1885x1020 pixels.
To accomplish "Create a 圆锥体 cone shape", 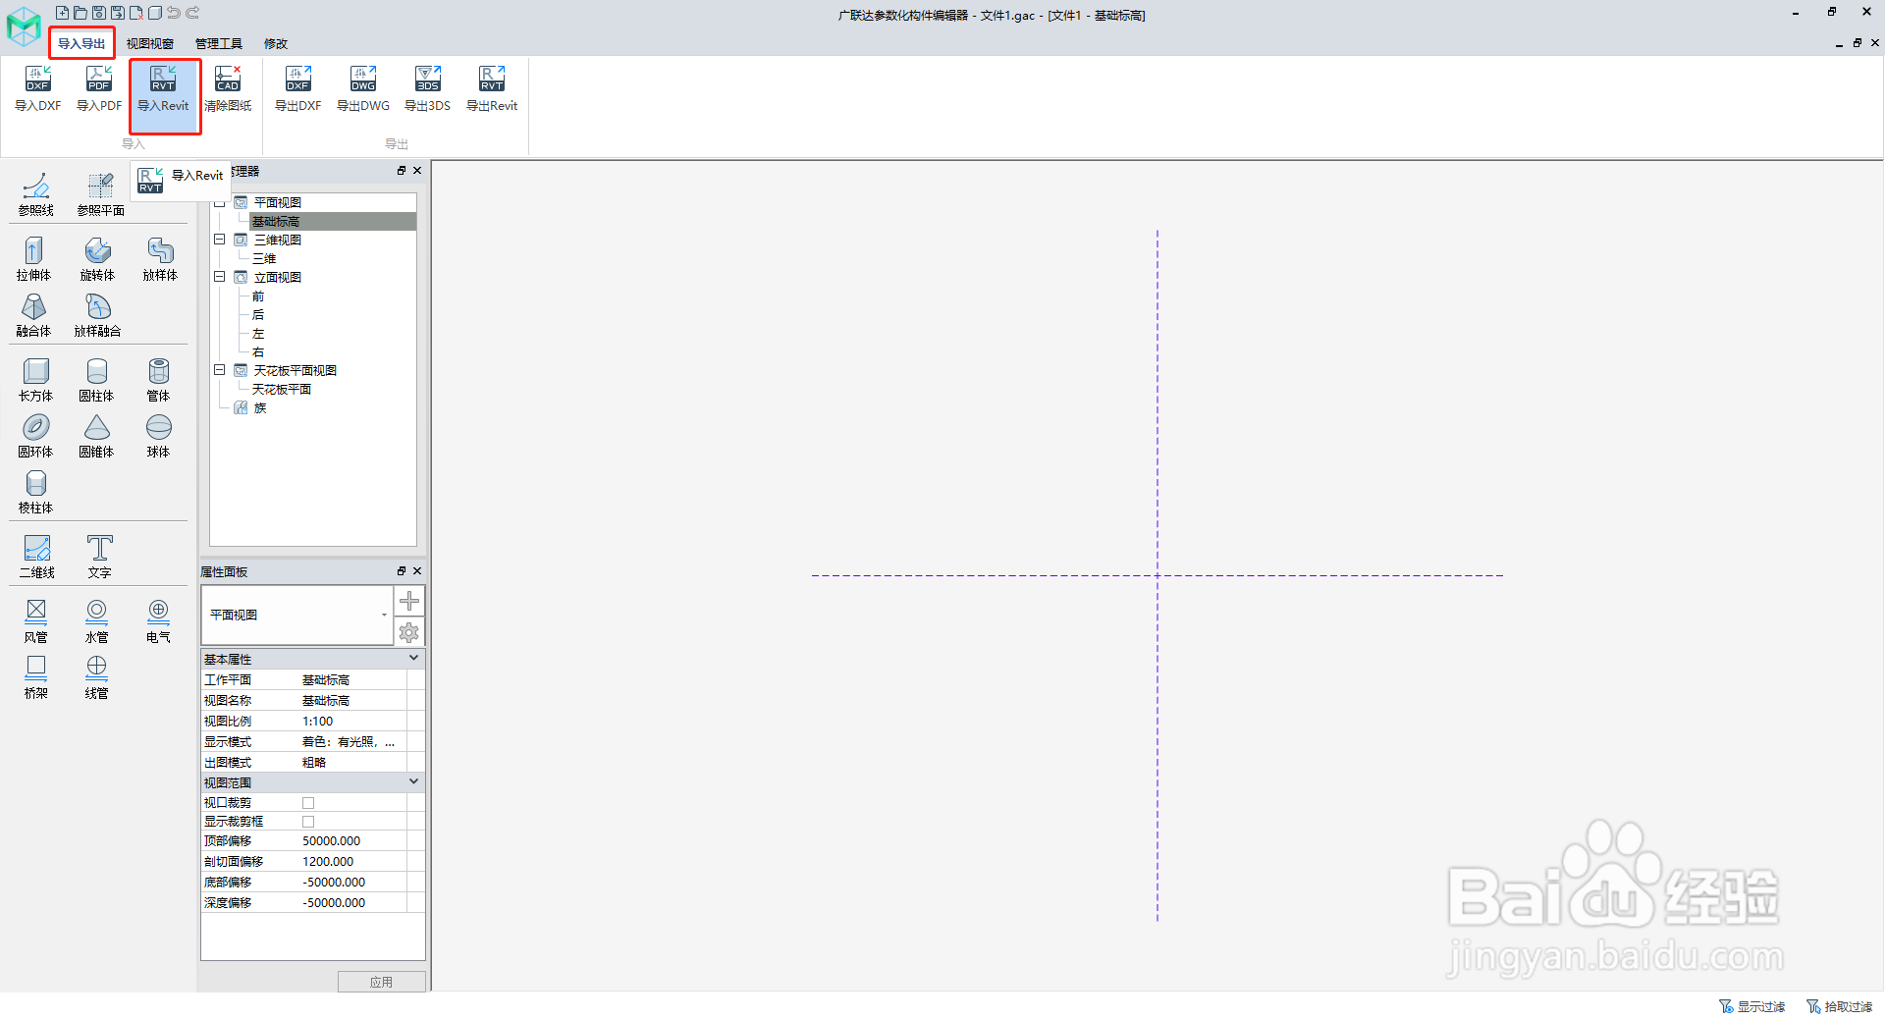I will (x=96, y=436).
